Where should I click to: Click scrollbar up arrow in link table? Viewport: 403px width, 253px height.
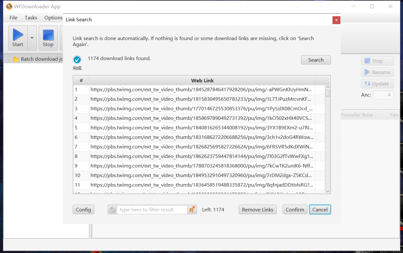pyautogui.click(x=328, y=87)
